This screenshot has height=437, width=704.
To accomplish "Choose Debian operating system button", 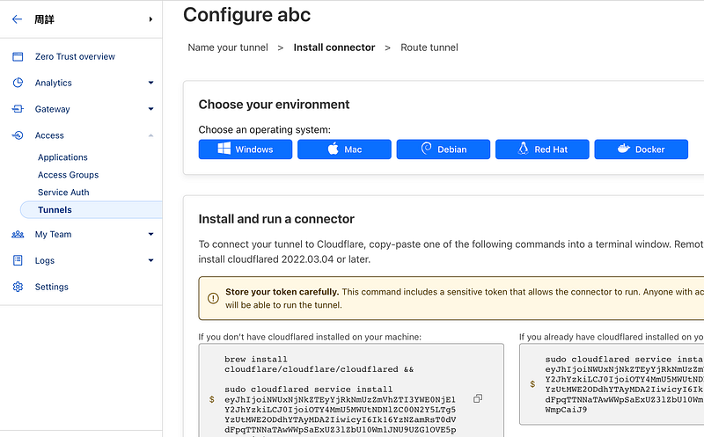I will (x=444, y=149).
